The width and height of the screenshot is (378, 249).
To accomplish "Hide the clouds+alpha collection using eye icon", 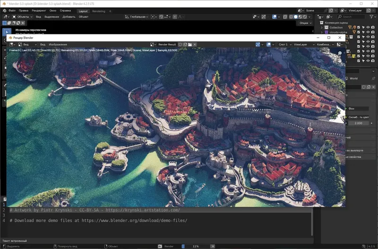I will pos(368,33).
